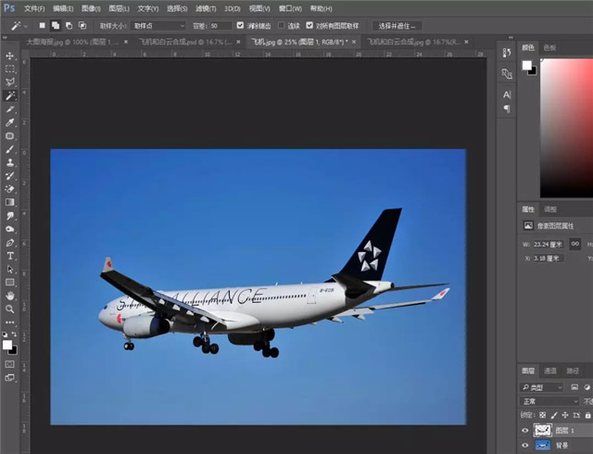This screenshot has height=454, width=593.
Task: Open the 取样点 sample size dropdown
Action: coord(158,26)
